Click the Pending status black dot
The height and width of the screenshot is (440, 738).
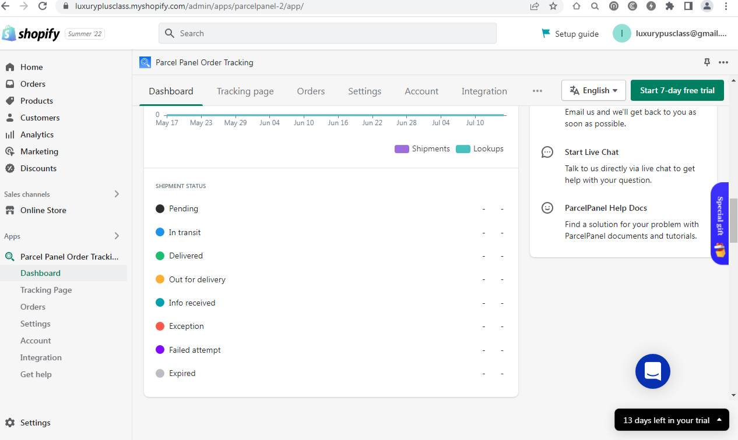coord(160,208)
